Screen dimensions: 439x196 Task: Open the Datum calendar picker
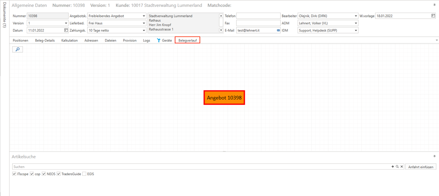pyautogui.click(x=66, y=30)
